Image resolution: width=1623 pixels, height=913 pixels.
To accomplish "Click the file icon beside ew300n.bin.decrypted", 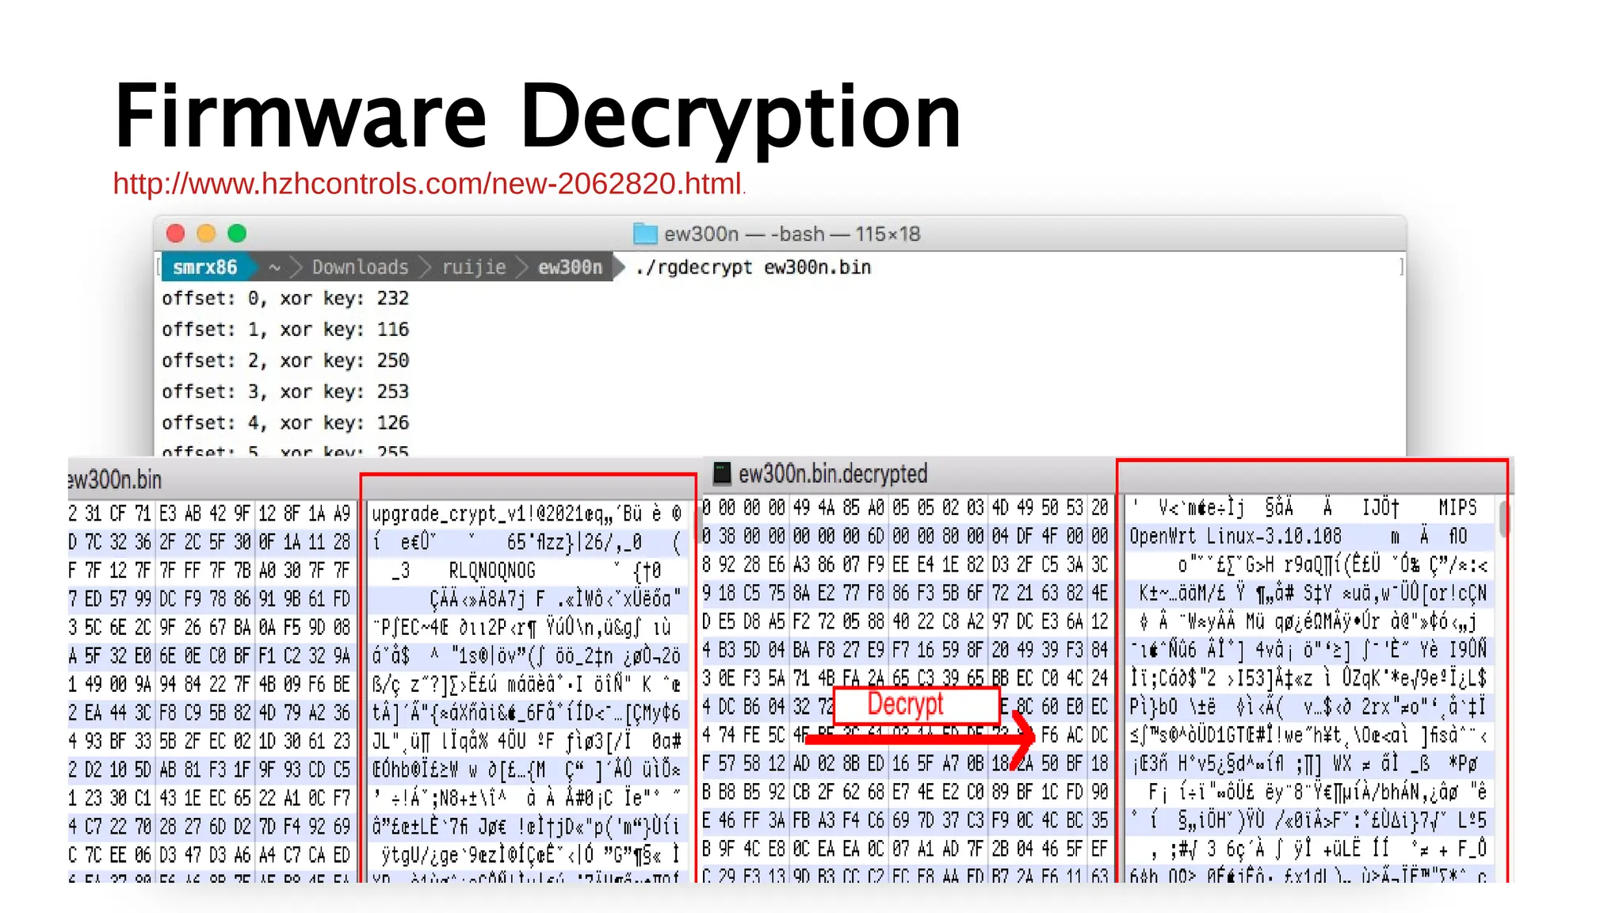I will (x=722, y=474).
